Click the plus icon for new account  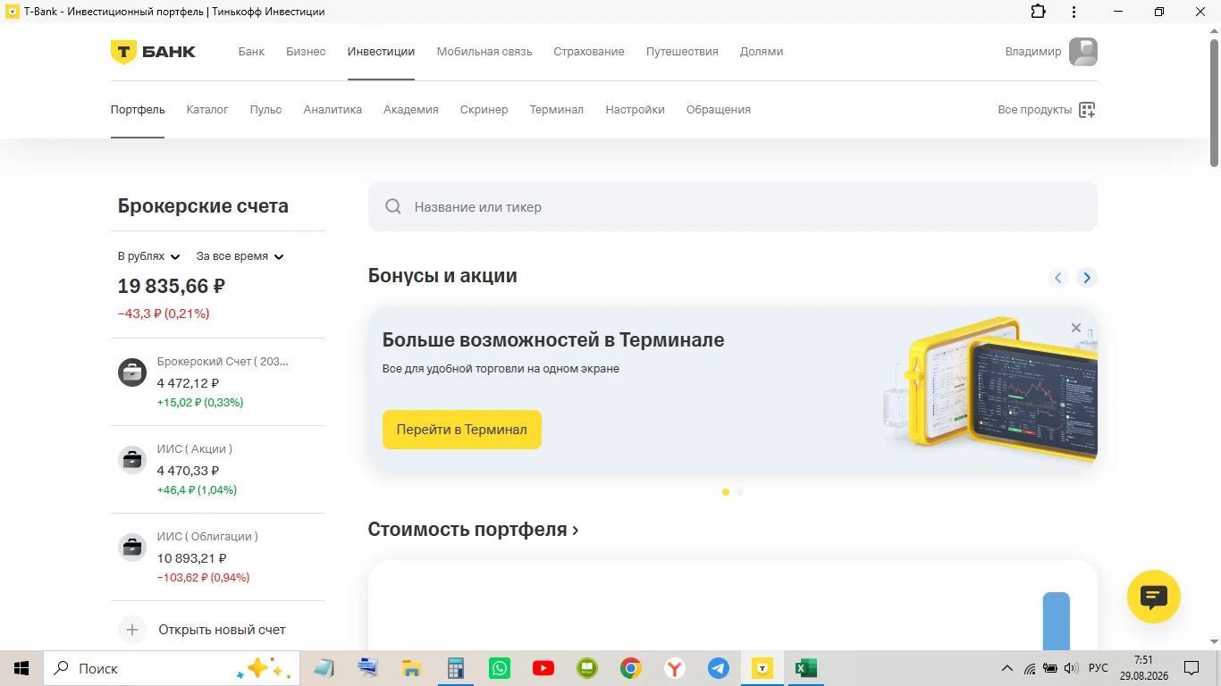tap(132, 630)
